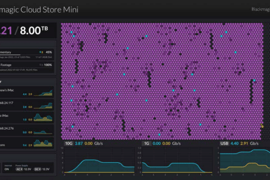Open the 68.24.276 user activity row

click(27, 130)
